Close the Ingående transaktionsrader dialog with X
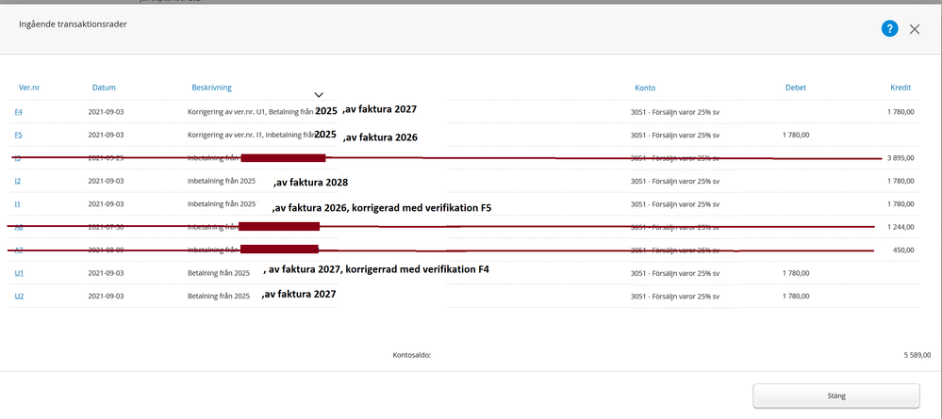Image resolution: width=942 pixels, height=419 pixels. [915, 29]
